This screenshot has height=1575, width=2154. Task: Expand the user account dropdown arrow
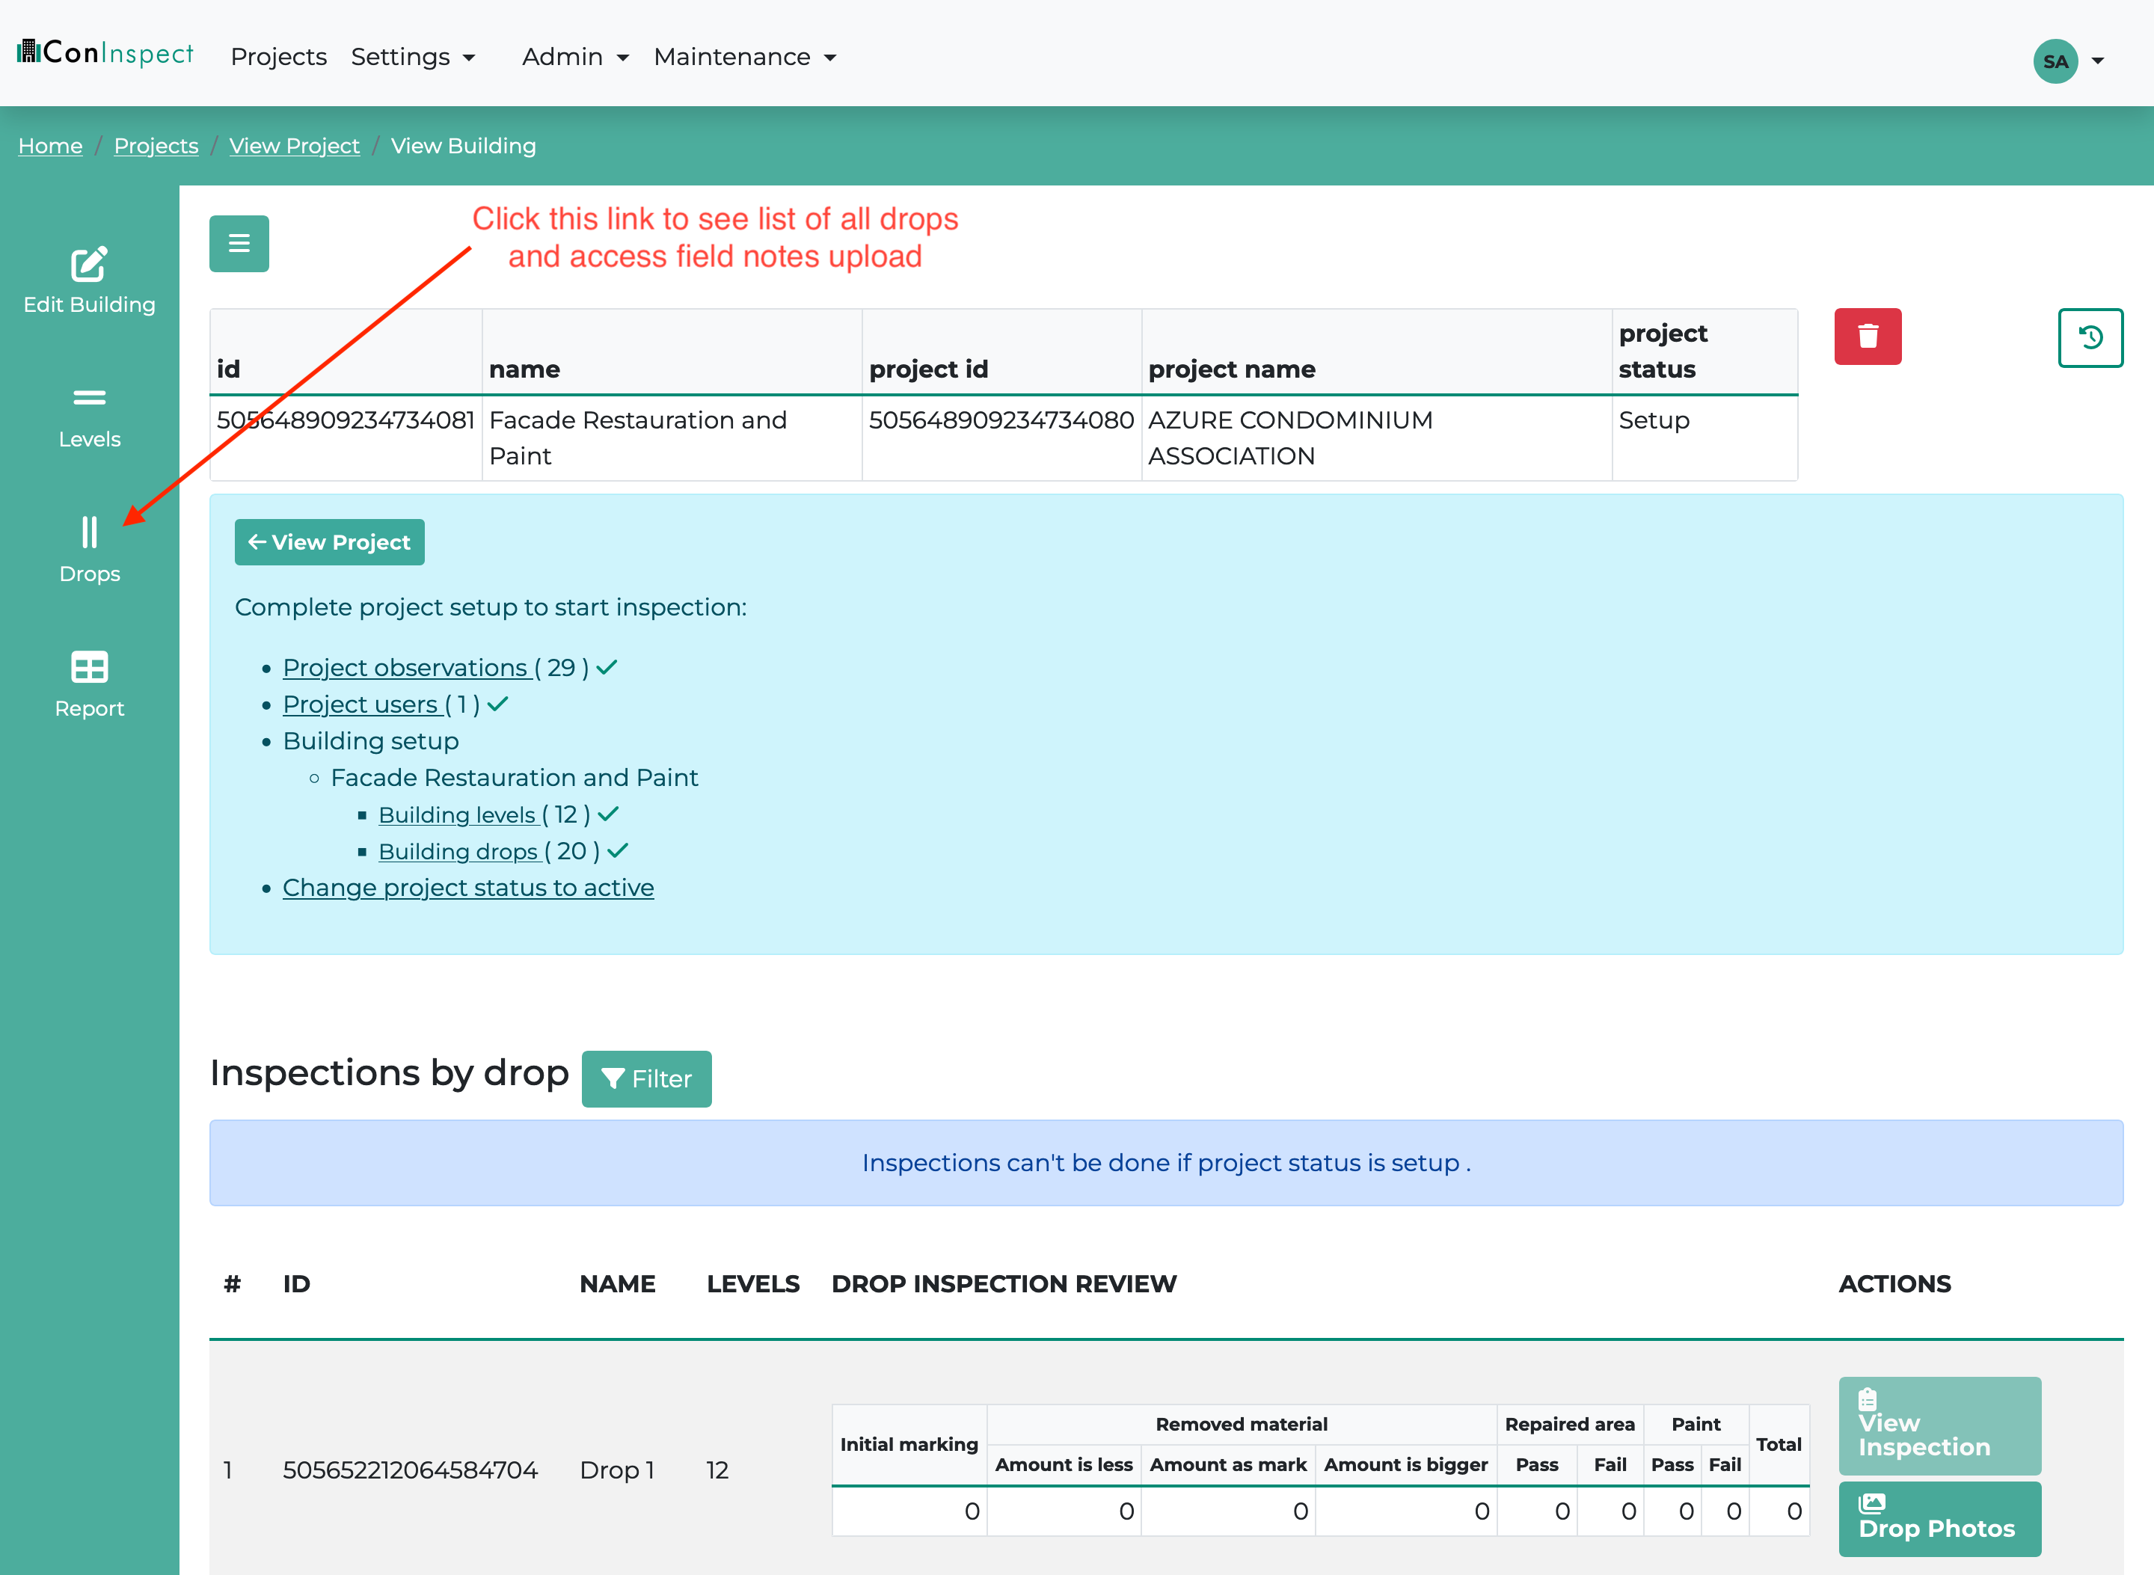(2098, 61)
